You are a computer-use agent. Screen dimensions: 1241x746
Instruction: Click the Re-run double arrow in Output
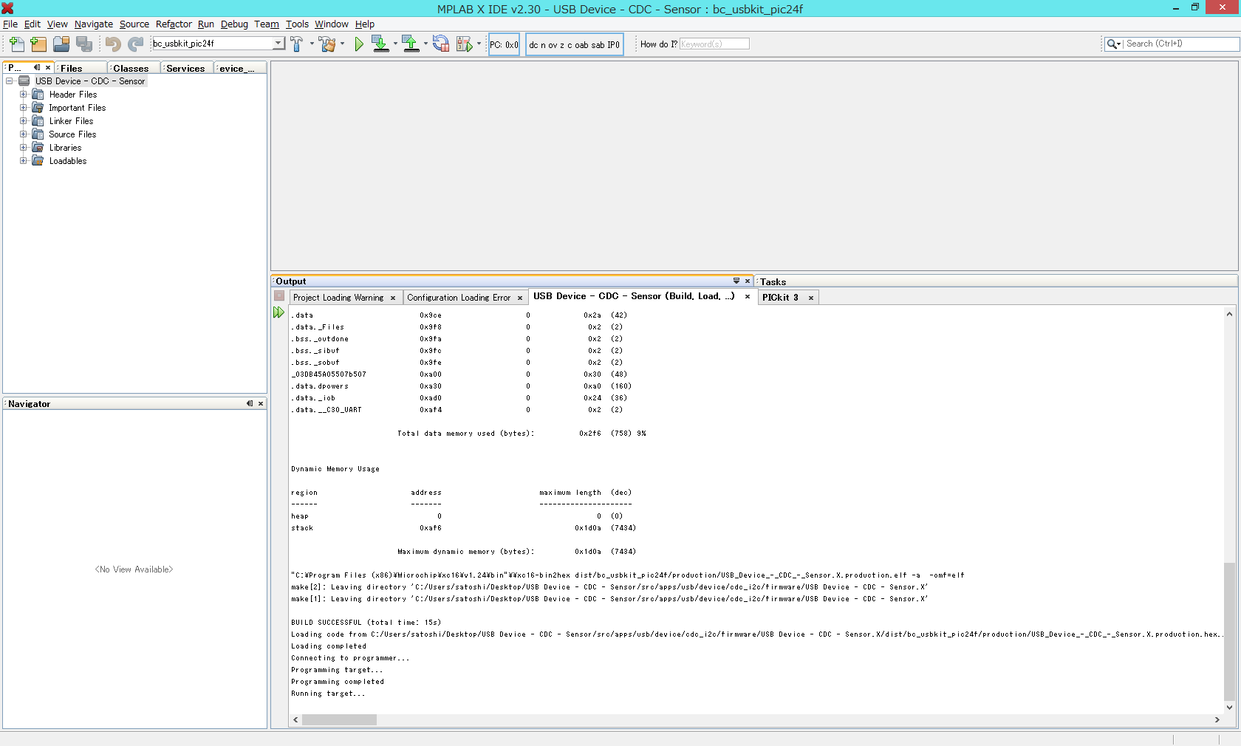click(278, 312)
